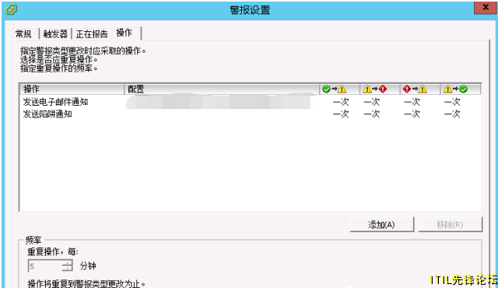498x288 pixels.
Task: Switch to the 常规 tab
Action: coord(25,33)
